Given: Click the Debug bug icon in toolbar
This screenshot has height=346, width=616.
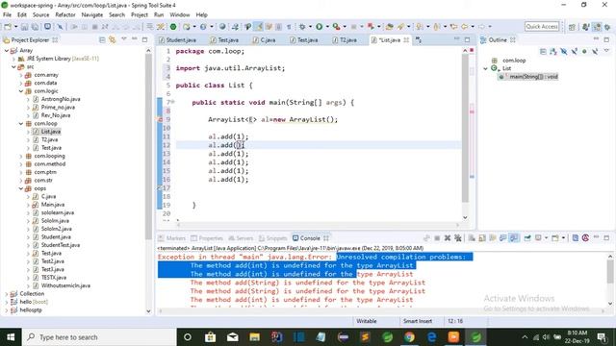Looking at the screenshot, I should point(302,27).
